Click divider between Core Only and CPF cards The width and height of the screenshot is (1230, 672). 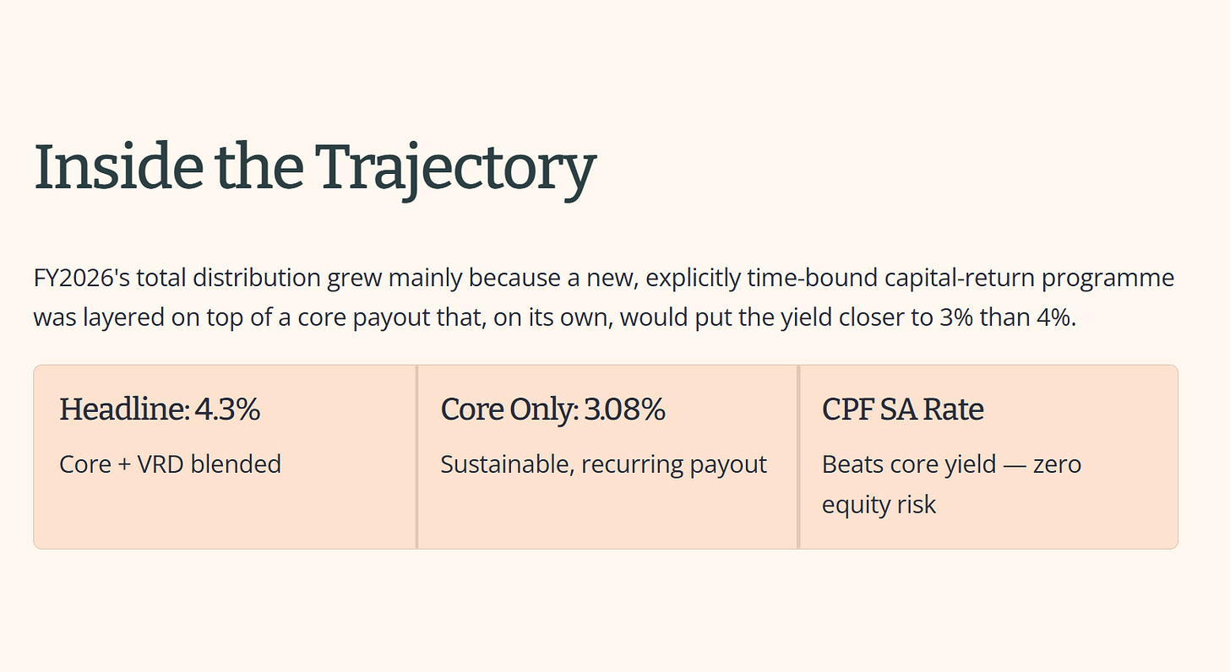click(798, 457)
